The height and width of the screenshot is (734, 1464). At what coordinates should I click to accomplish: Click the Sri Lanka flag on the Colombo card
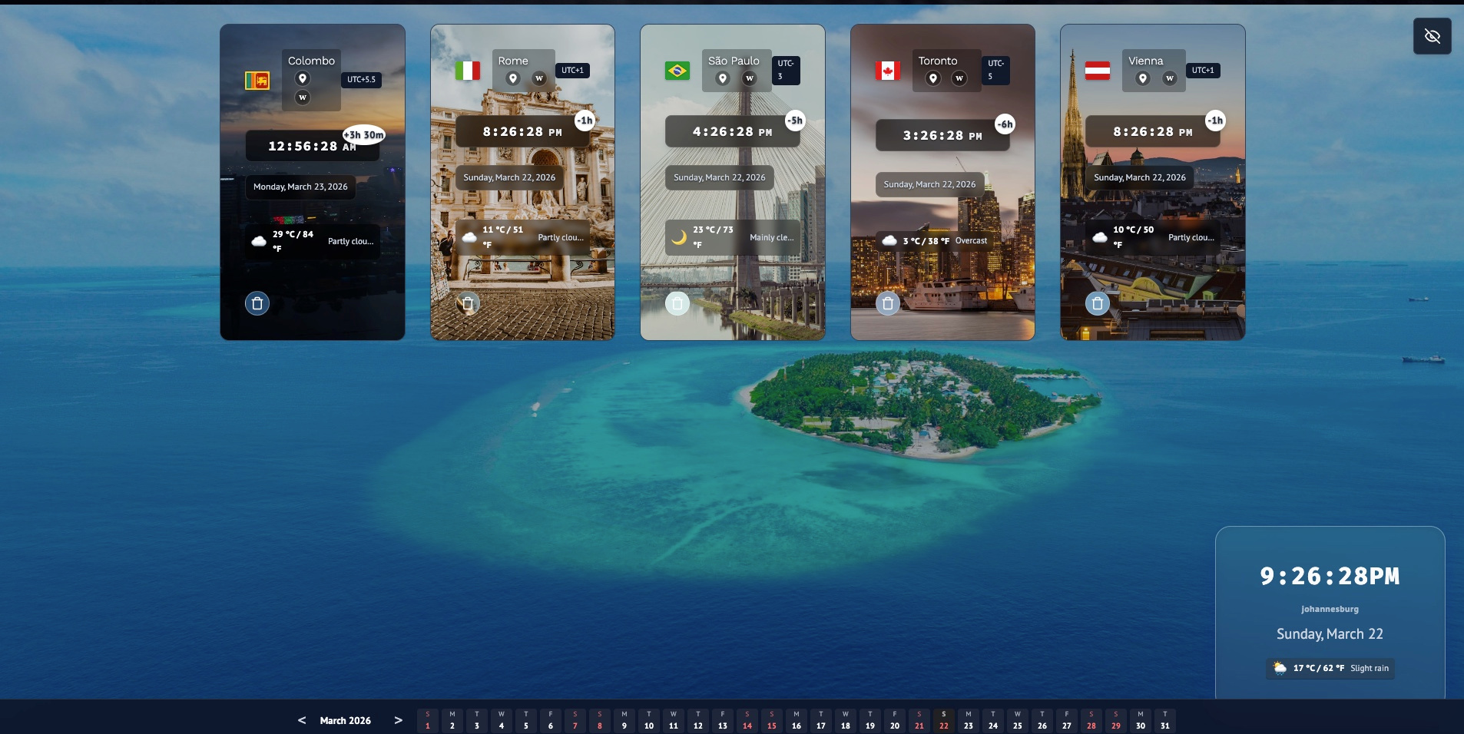point(258,79)
